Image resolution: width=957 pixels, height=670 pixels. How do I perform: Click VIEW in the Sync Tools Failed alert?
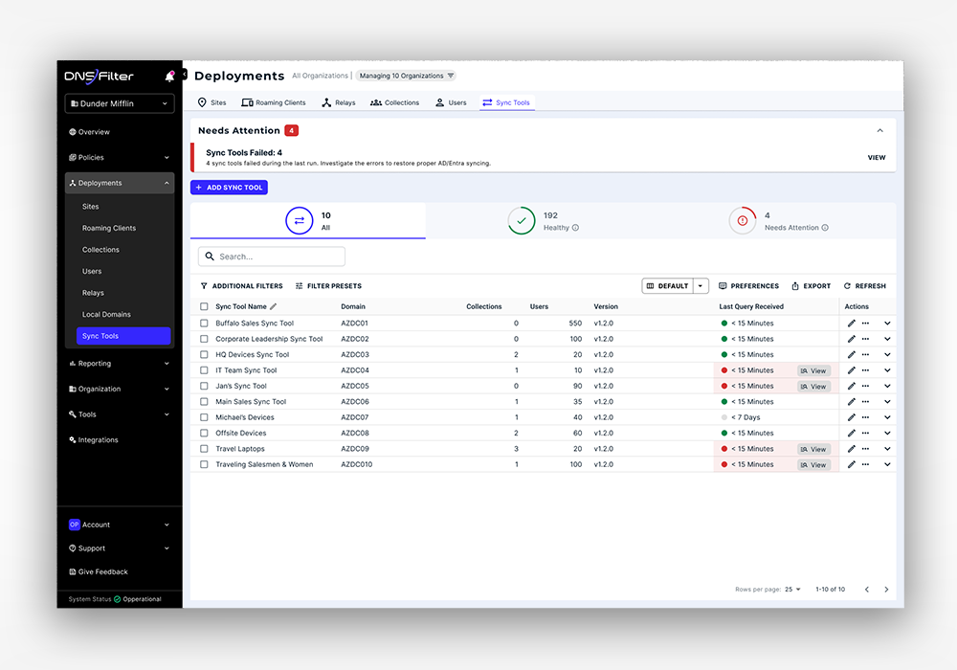[x=877, y=157]
